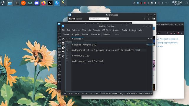Click the '# Unmount ISO' comment line
Image resolution: width=189 pixels, height=106 pixels.
[81, 56]
